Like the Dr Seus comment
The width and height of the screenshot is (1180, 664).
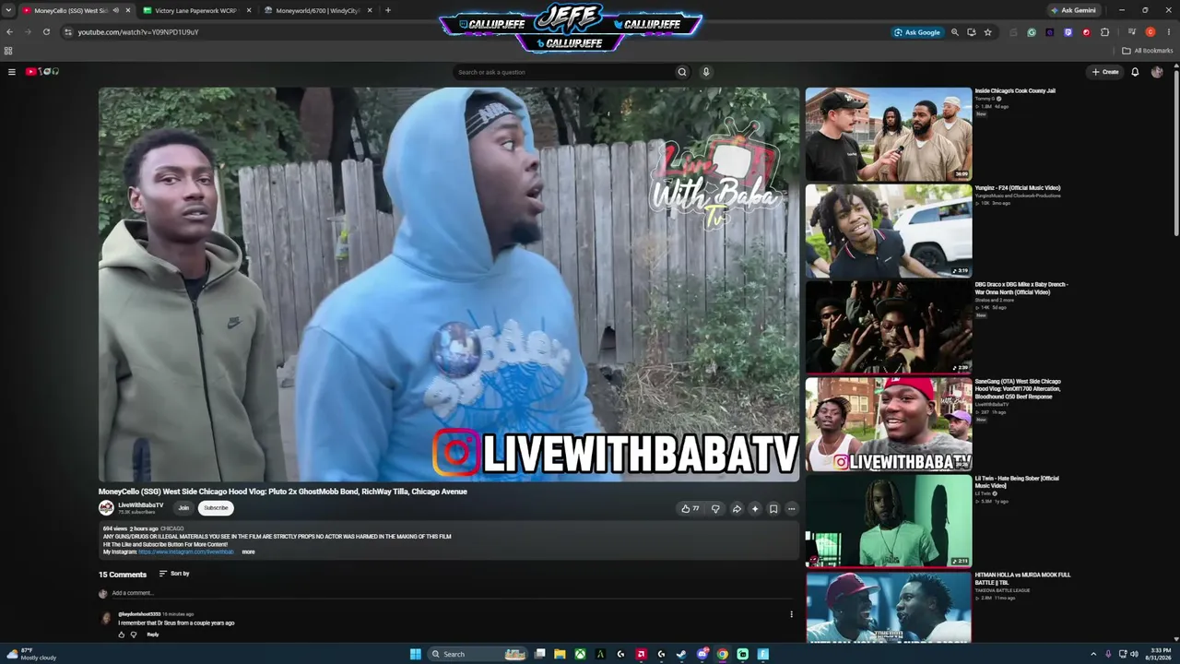(121, 634)
